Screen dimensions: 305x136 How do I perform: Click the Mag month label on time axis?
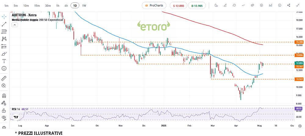click(x=259, y=126)
